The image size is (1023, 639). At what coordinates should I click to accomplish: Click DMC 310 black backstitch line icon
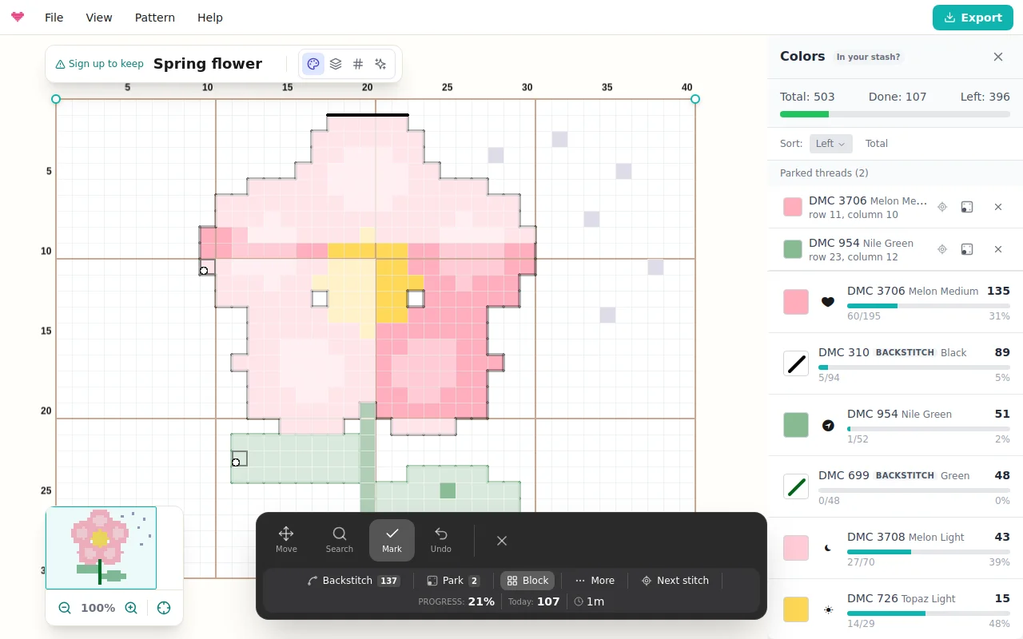pos(796,363)
